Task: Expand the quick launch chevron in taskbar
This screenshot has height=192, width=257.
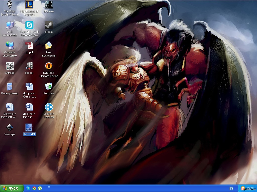Action: tap(49, 187)
